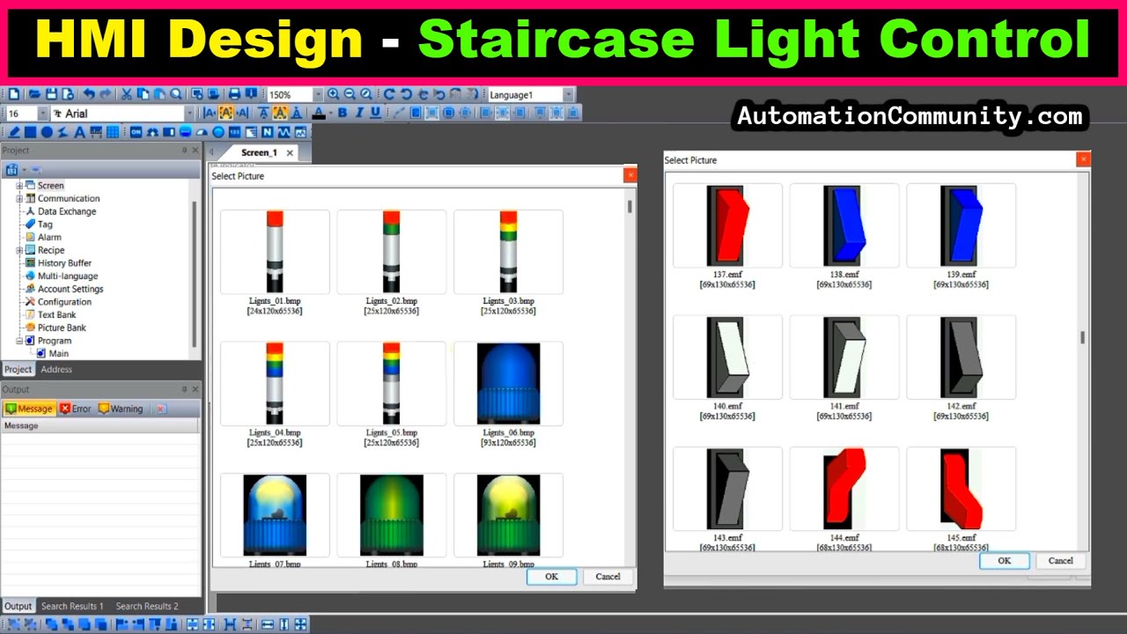Click the Zoom in magnifier icon

pyautogui.click(x=333, y=94)
